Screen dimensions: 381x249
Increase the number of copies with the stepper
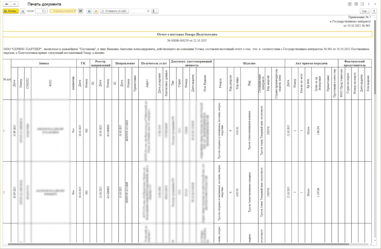coord(46,10)
